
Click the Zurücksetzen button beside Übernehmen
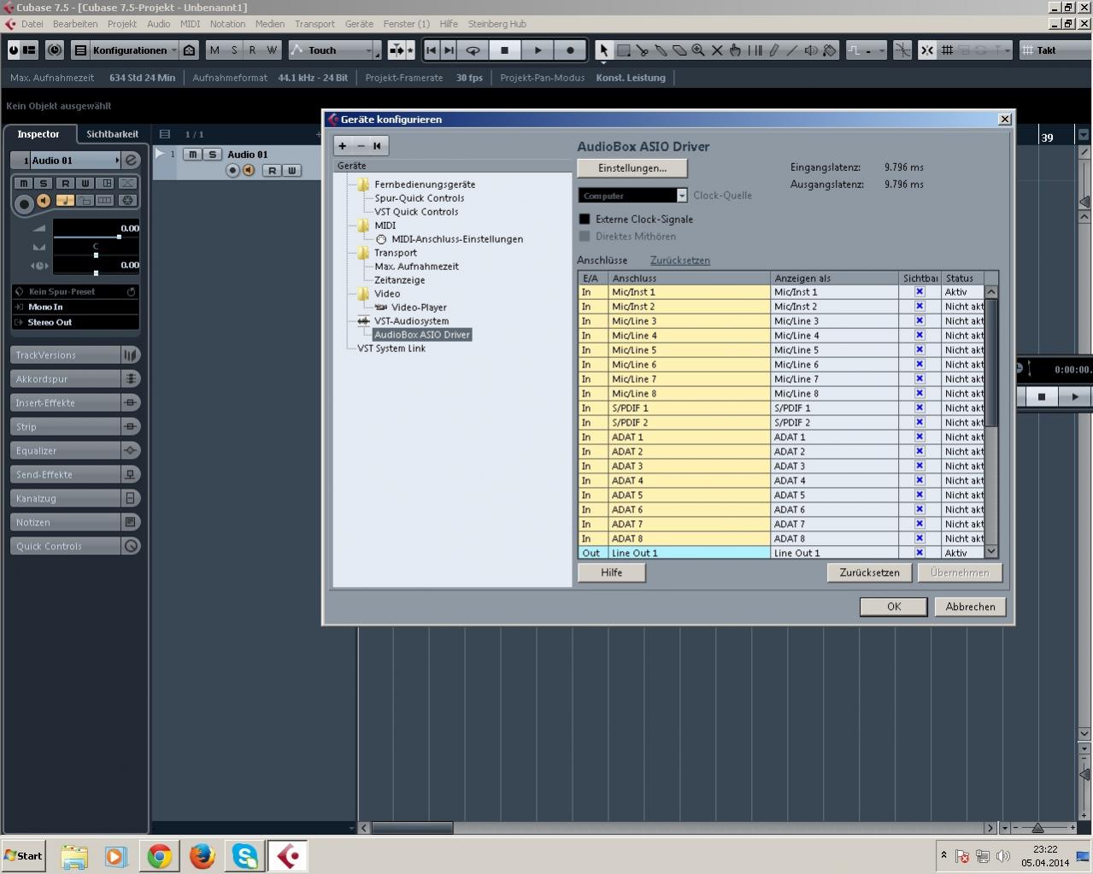tap(869, 573)
